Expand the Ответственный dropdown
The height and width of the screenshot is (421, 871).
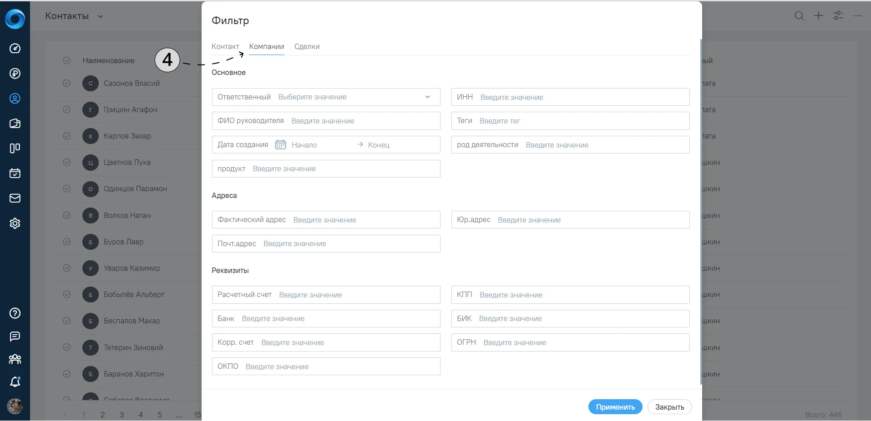coord(326,97)
